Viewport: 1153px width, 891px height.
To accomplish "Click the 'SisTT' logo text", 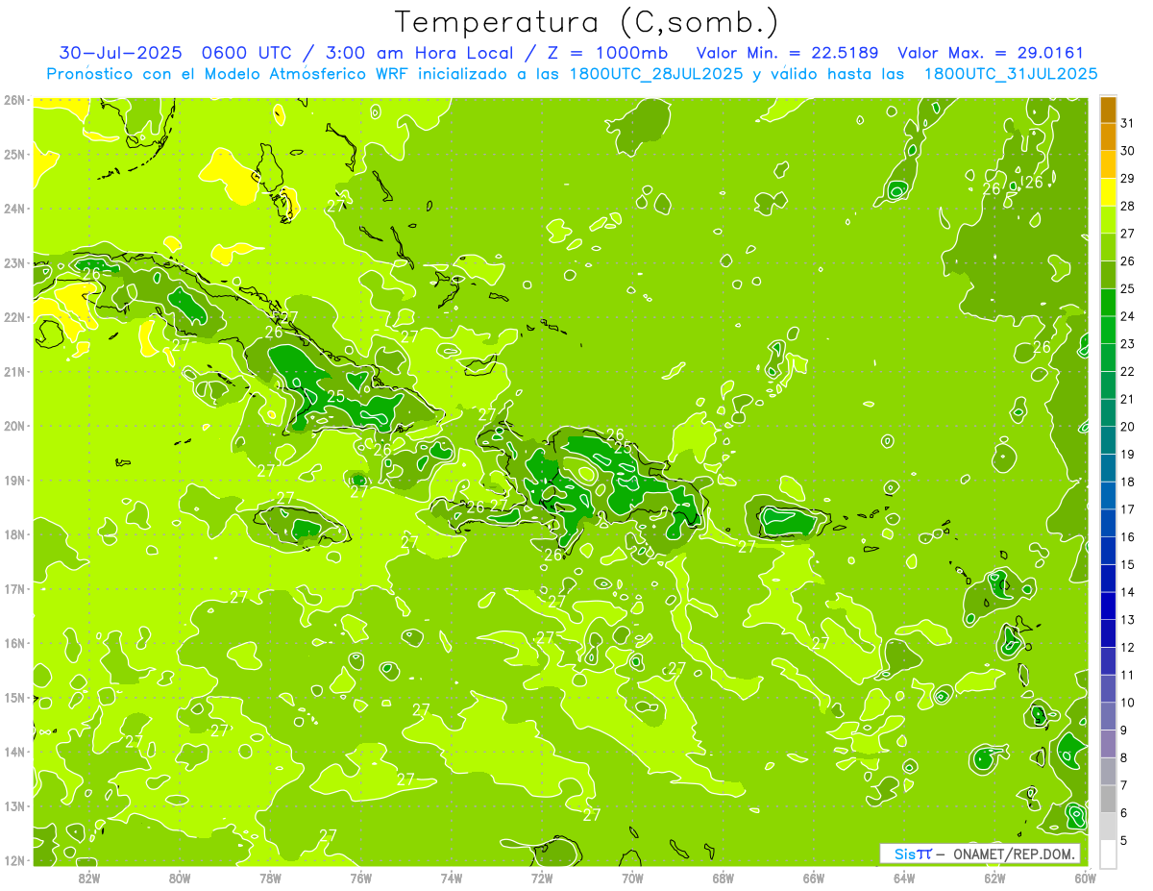I will pyautogui.click(x=913, y=854).
